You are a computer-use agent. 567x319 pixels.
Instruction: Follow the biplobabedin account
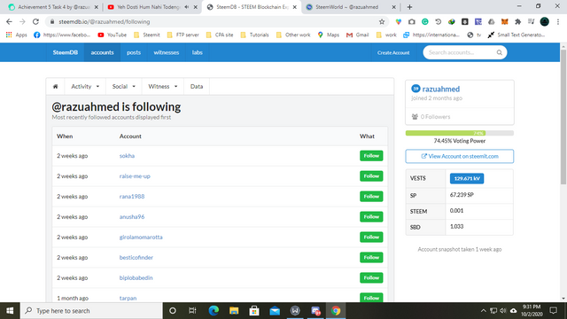coord(371,277)
